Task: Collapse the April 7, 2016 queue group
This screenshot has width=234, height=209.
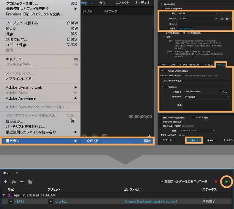Action: tap(4, 195)
